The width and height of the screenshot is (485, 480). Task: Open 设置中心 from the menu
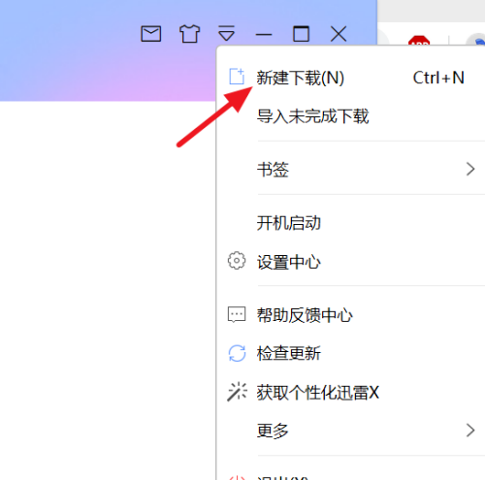point(351,262)
